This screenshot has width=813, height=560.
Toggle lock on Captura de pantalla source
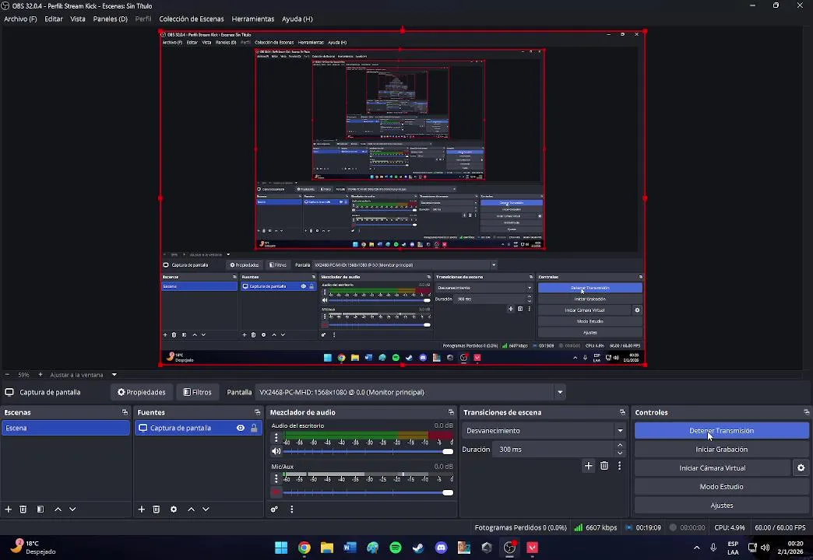coord(254,428)
